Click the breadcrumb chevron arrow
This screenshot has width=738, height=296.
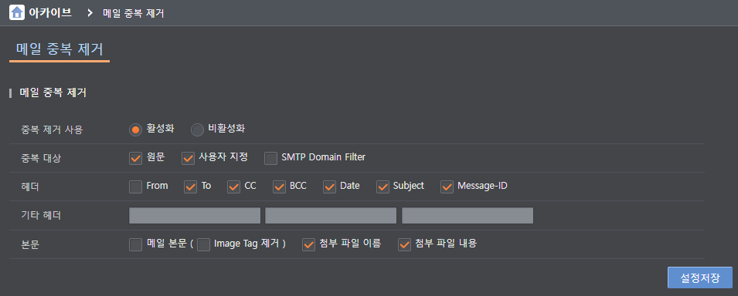click(90, 12)
